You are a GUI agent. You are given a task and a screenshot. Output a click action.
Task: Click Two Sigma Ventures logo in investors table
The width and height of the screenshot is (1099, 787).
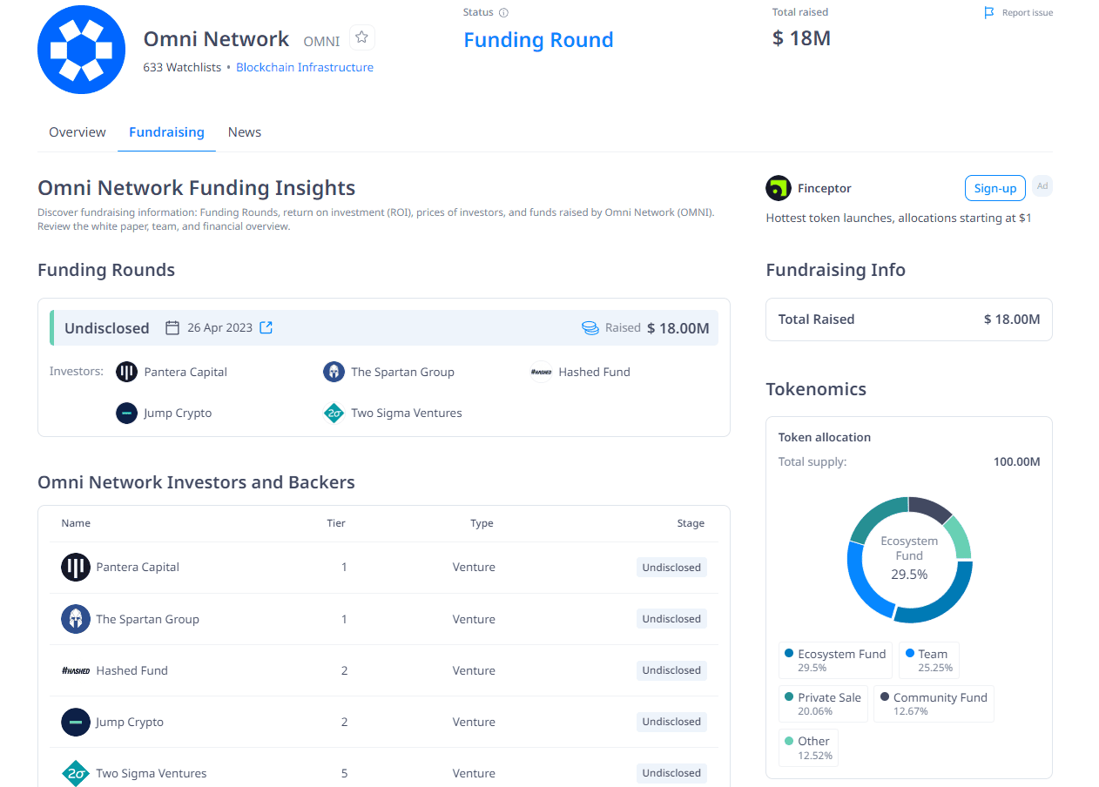point(76,773)
